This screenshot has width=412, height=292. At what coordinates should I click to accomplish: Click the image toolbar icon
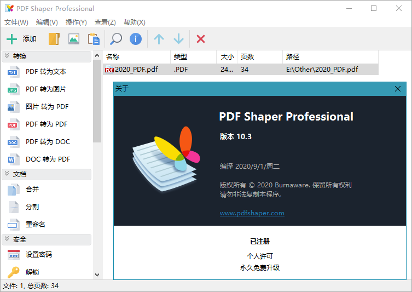(73, 39)
